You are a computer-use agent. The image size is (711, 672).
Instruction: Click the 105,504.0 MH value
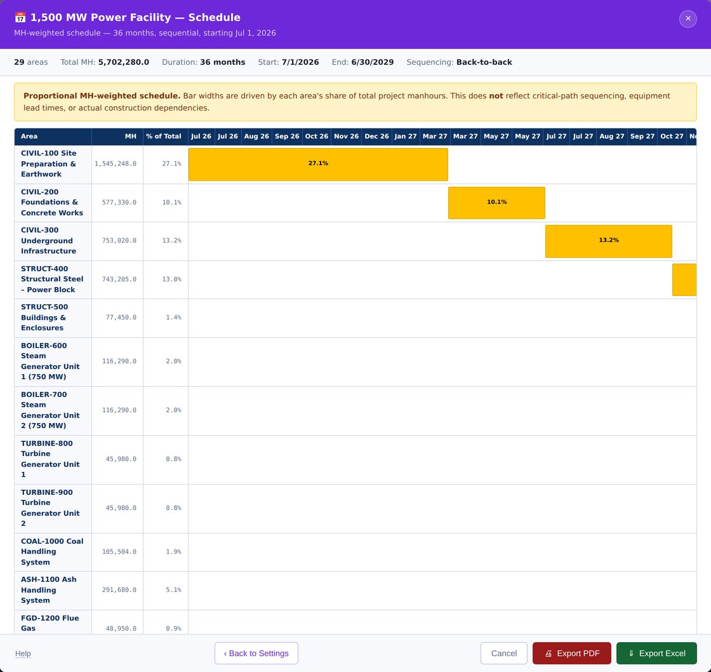point(119,552)
